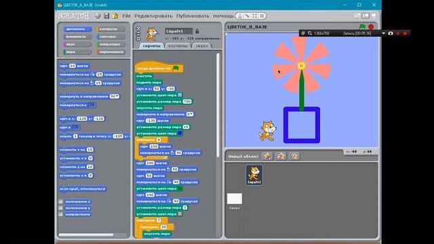Click the pause button in recorder bar
Image resolution: width=434 pixels, height=244 pixels.
(398, 33)
